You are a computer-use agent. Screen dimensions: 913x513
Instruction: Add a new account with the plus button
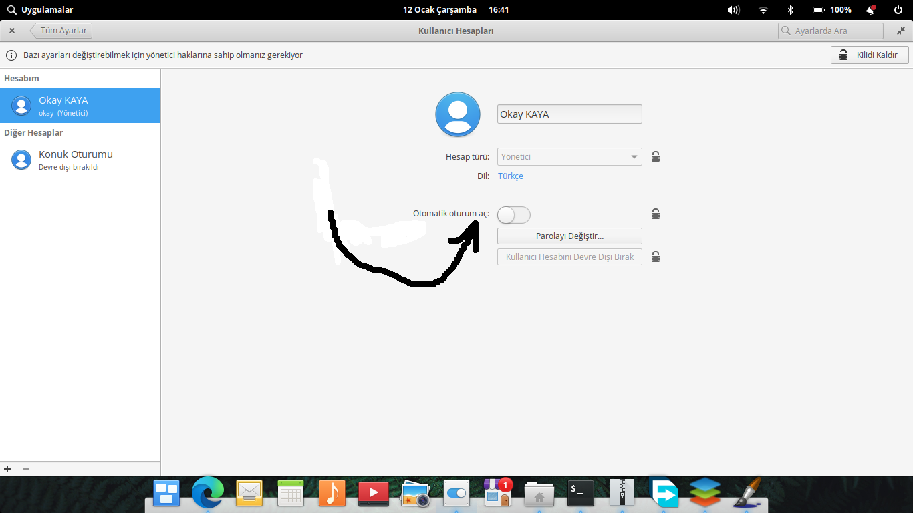8,469
